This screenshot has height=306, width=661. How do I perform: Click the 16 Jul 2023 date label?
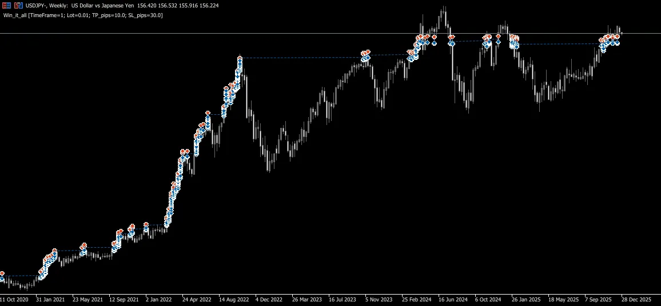(343, 300)
